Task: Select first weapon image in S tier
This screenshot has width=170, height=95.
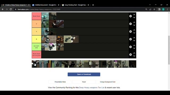Action: tap(45, 24)
